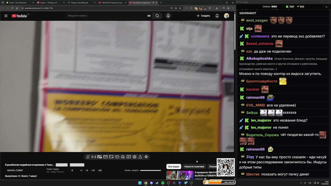Open the YouTube account avatar menu
Screen dimensions: 331x186
pyautogui.click(x=227, y=16)
